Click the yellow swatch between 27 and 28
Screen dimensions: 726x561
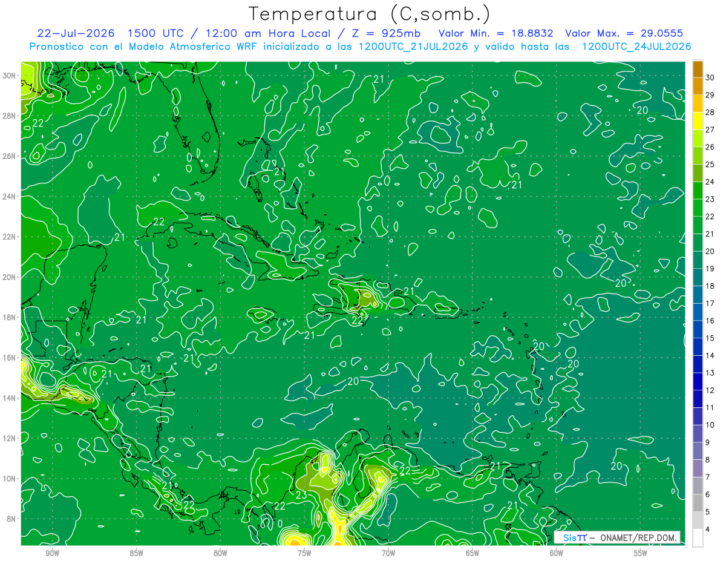click(x=698, y=120)
